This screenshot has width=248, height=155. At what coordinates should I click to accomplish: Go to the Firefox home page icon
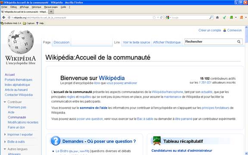coord(217,18)
